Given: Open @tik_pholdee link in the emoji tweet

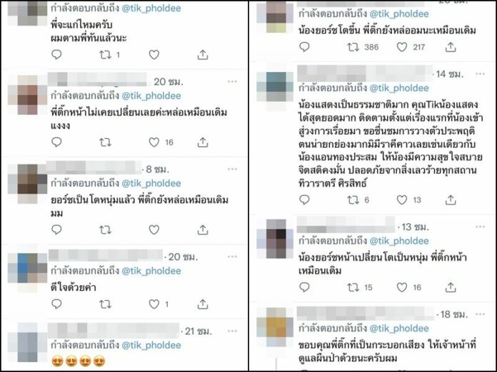Looking at the screenshot, I should pyautogui.click(x=151, y=345).
